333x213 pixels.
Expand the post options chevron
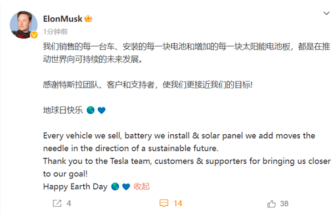pos(326,13)
